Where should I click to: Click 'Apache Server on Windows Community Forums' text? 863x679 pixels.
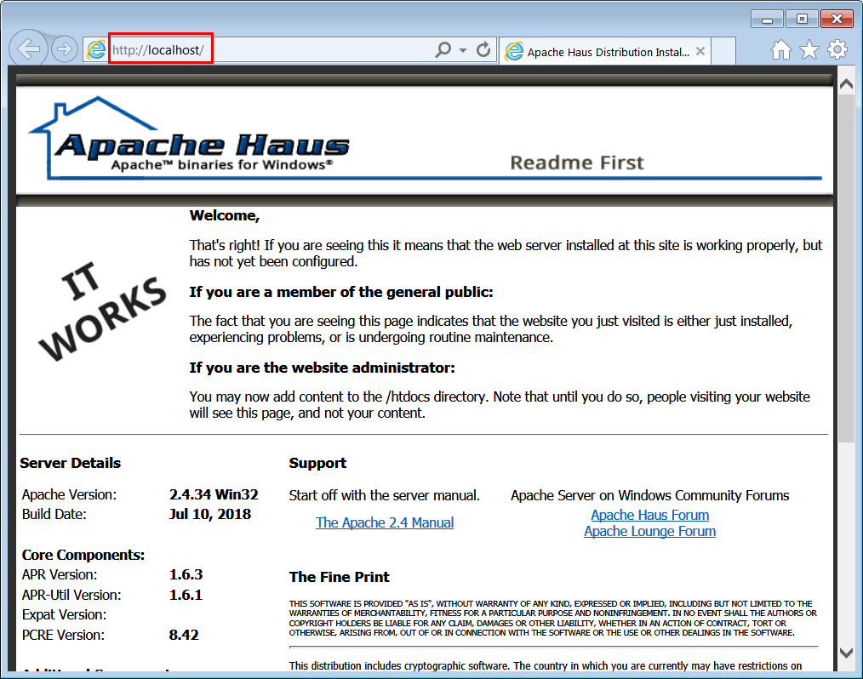click(x=649, y=495)
